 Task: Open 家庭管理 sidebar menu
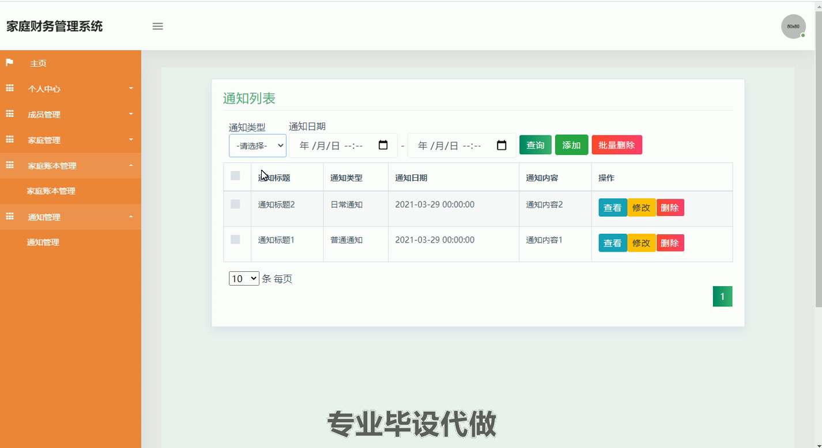pyautogui.click(x=70, y=140)
